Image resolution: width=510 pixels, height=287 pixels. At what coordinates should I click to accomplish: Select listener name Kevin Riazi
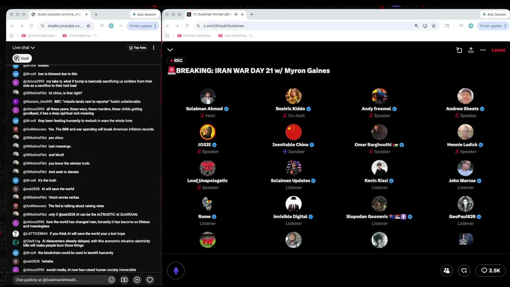coord(376,181)
